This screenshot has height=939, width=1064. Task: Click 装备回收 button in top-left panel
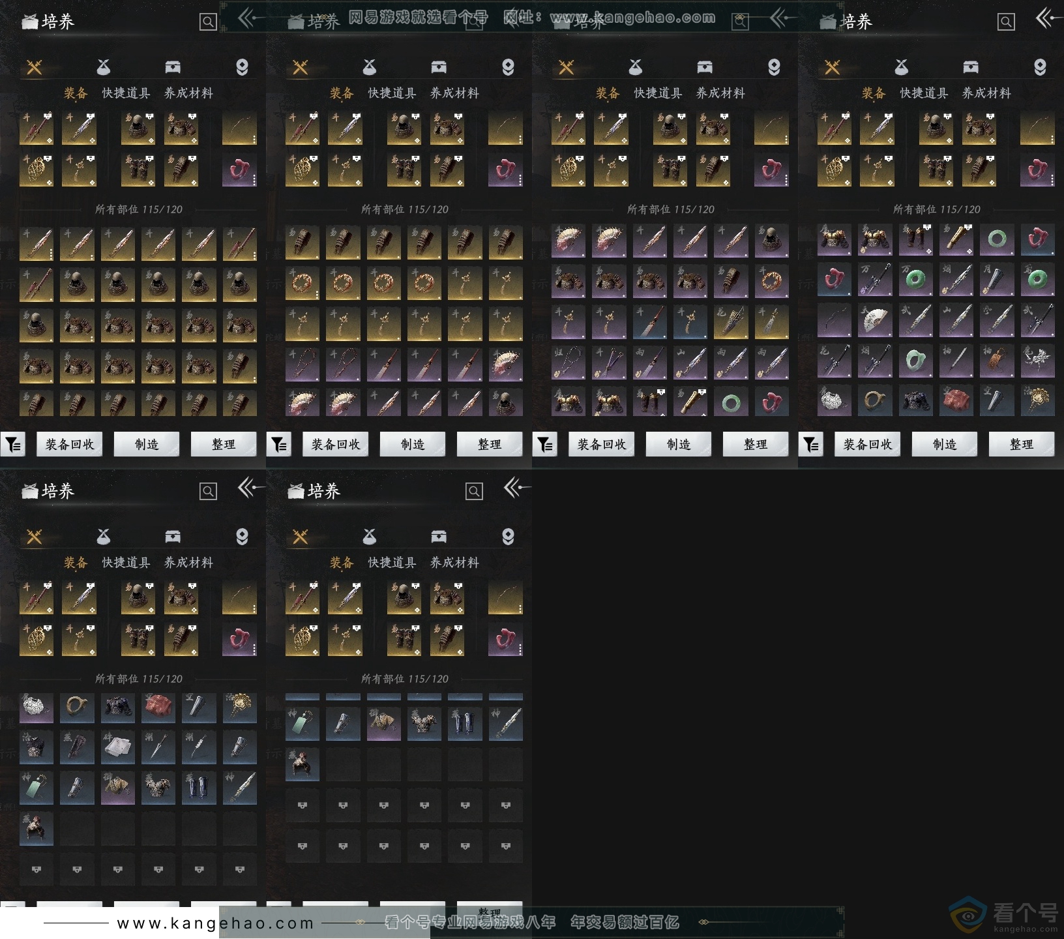tap(70, 445)
